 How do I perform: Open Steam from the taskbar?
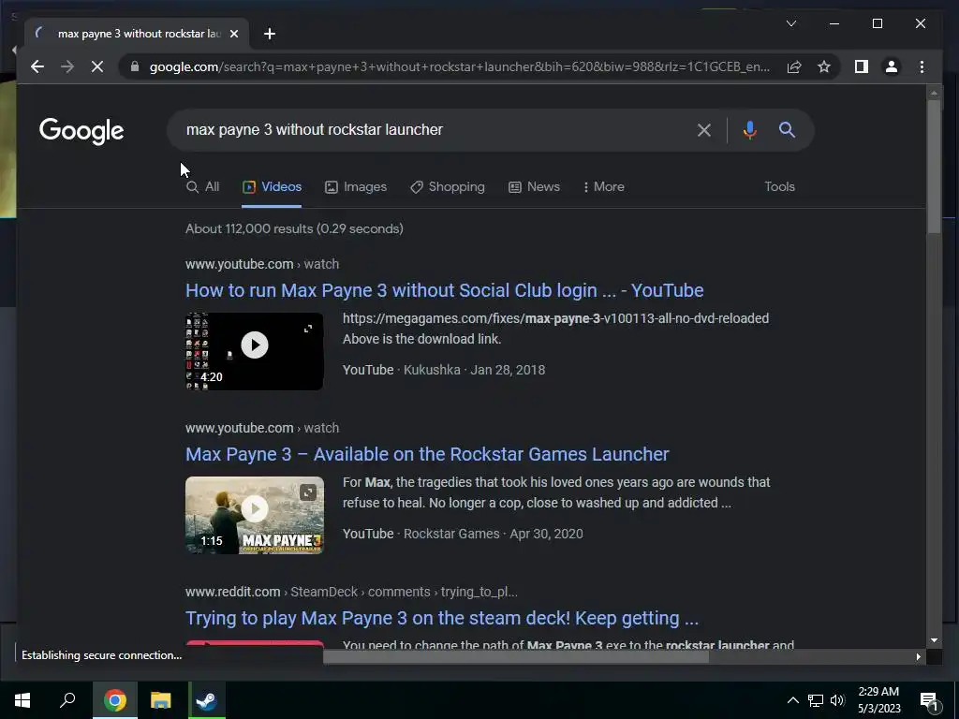point(207,700)
